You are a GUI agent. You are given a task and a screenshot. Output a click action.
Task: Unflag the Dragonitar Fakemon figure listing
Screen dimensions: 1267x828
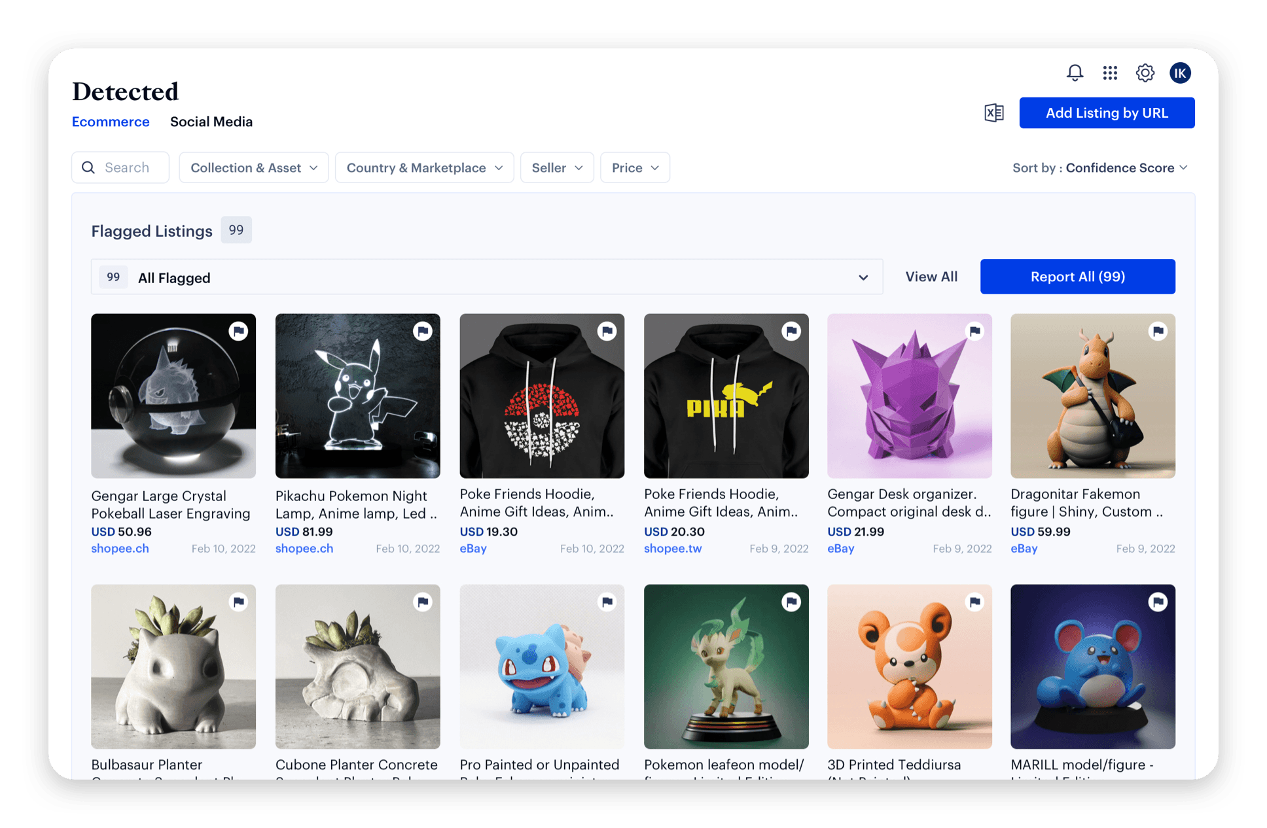pyautogui.click(x=1158, y=331)
